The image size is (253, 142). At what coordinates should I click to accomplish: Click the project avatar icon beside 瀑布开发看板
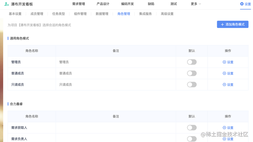click(6, 4)
